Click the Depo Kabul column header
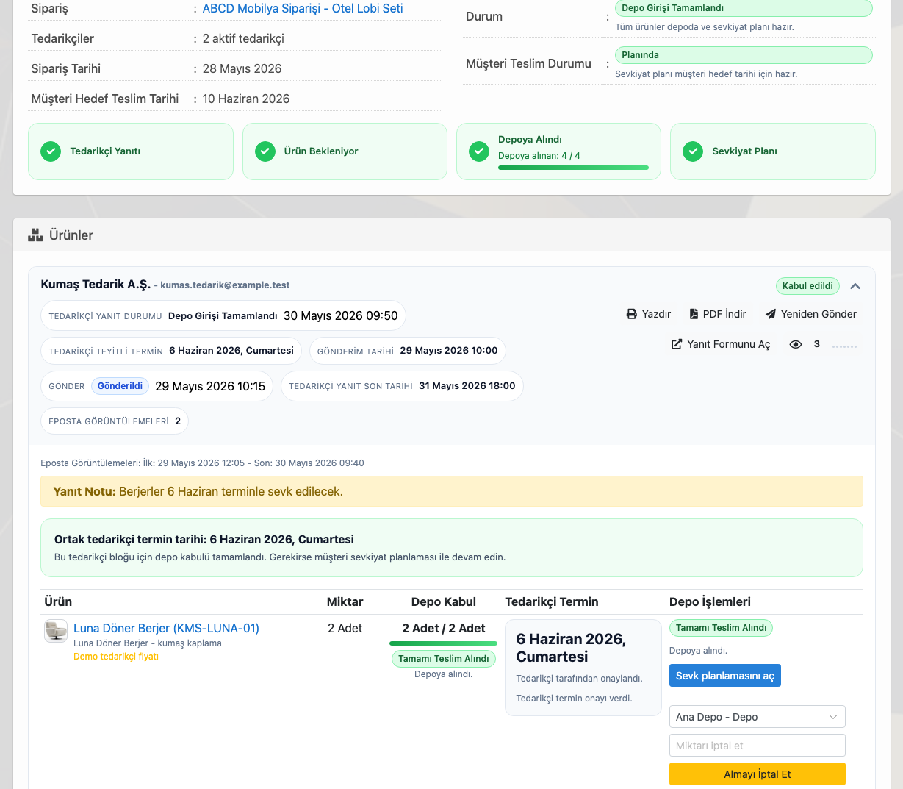This screenshot has height=789, width=903. (443, 601)
